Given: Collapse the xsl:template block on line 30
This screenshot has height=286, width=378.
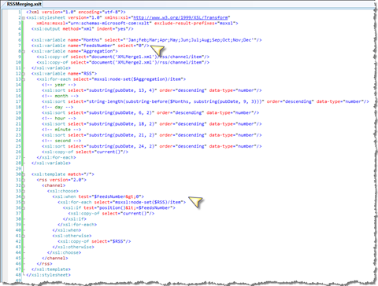Looking at the screenshot, I should pos(24,174).
